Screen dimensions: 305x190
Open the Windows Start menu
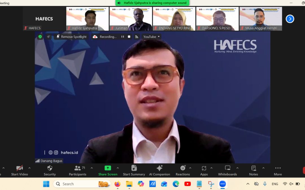tap(46, 184)
